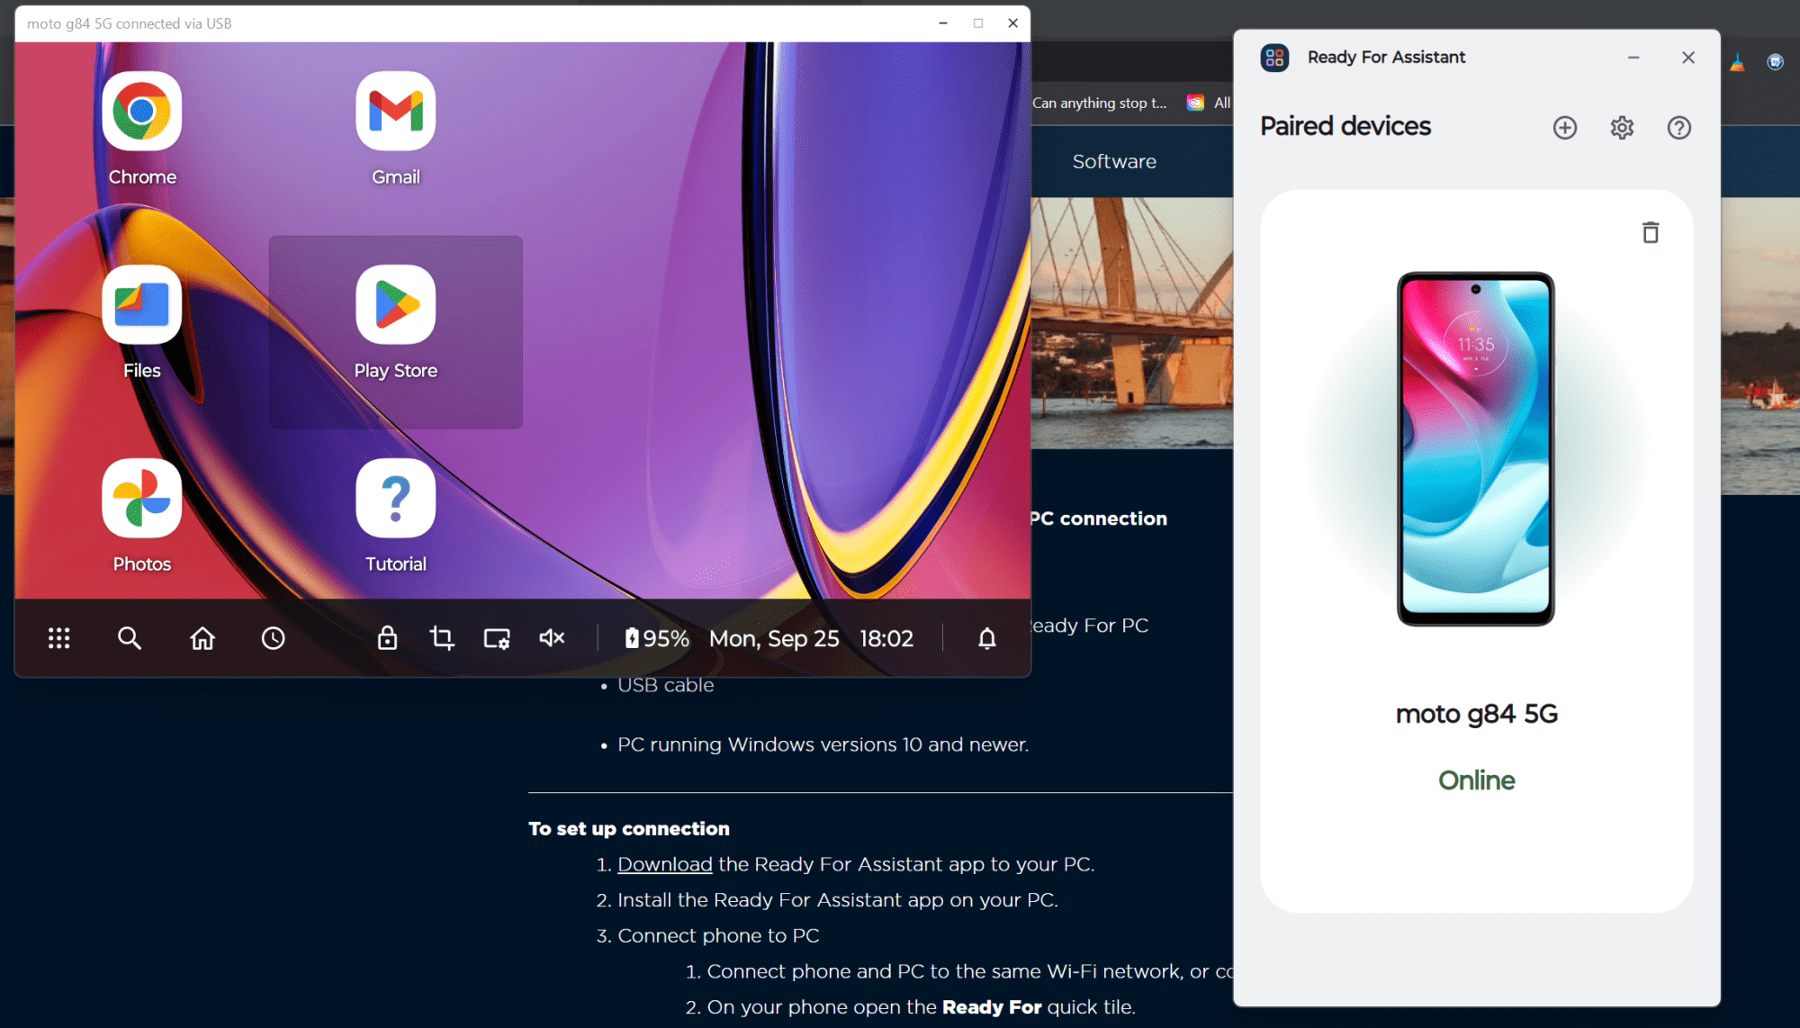The height and width of the screenshot is (1028, 1800).
Task: Launch the Photos app
Action: [141, 499]
